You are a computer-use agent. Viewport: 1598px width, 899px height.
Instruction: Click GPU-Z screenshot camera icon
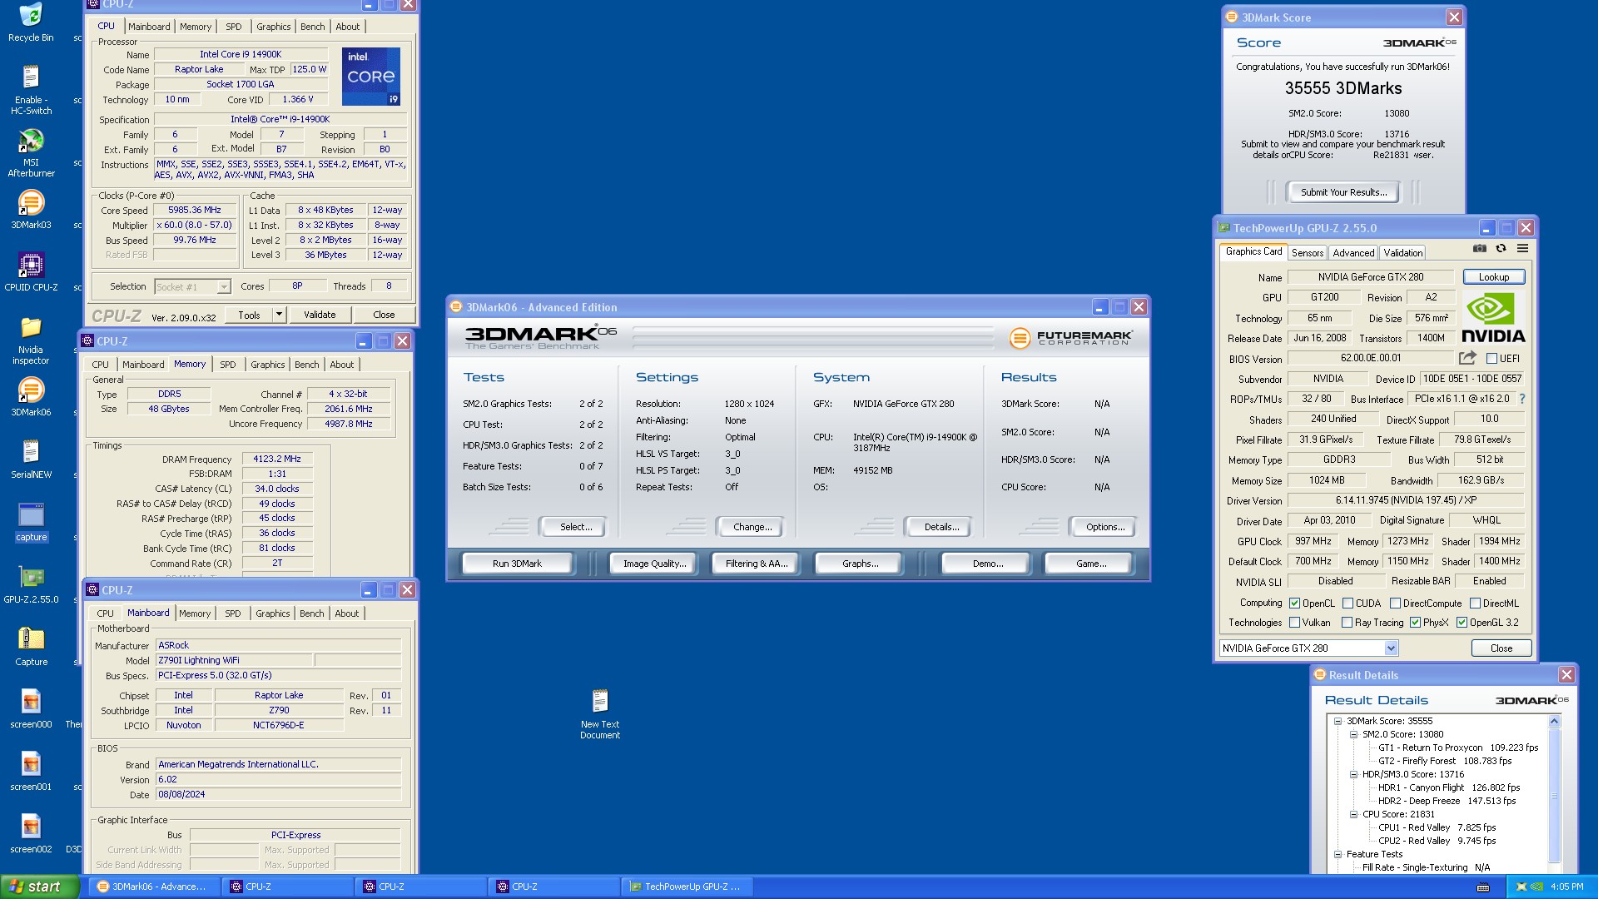pyautogui.click(x=1479, y=248)
